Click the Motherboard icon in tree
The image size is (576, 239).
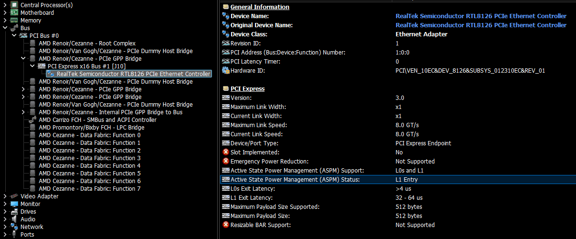click(14, 13)
